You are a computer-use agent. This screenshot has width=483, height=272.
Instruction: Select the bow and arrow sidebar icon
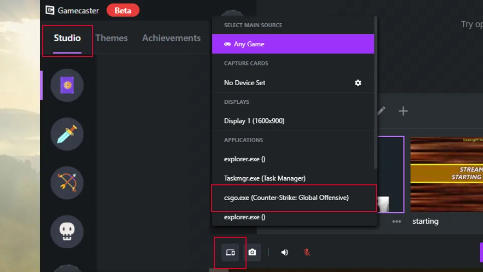coord(67,182)
